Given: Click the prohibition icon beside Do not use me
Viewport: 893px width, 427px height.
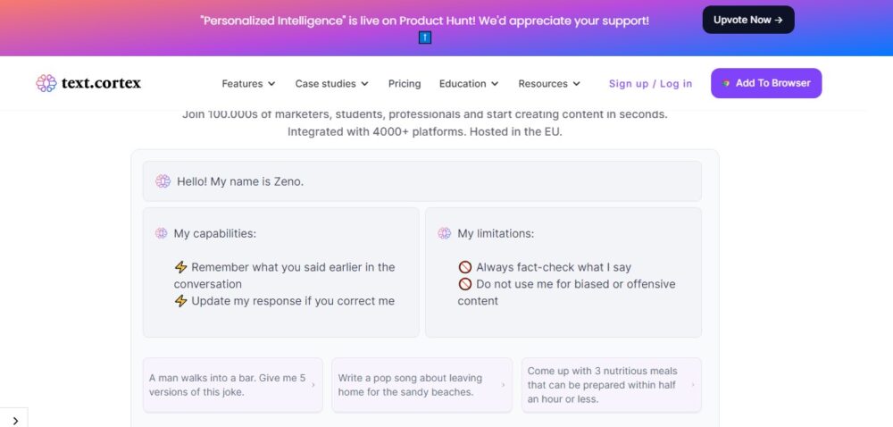Looking at the screenshot, I should click(465, 283).
